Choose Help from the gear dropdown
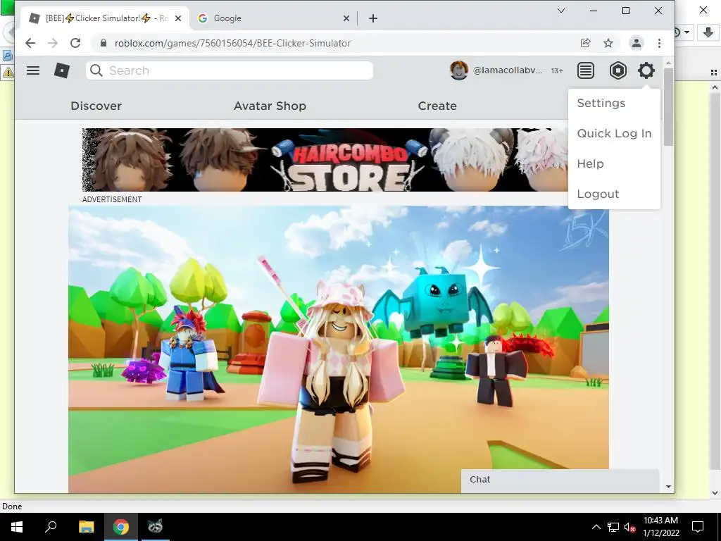The image size is (721, 541). (x=591, y=163)
